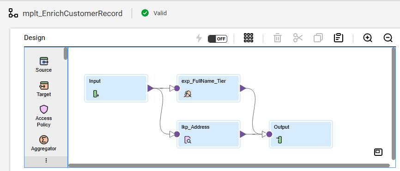Screen dimensions: 400x171
Task: Click the Input transformation icon
Action: [x=96, y=94]
